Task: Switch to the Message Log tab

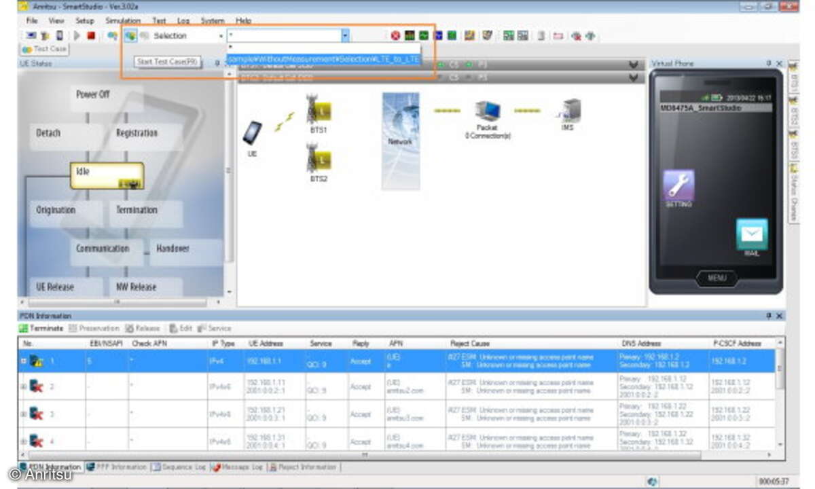Action: [238, 467]
